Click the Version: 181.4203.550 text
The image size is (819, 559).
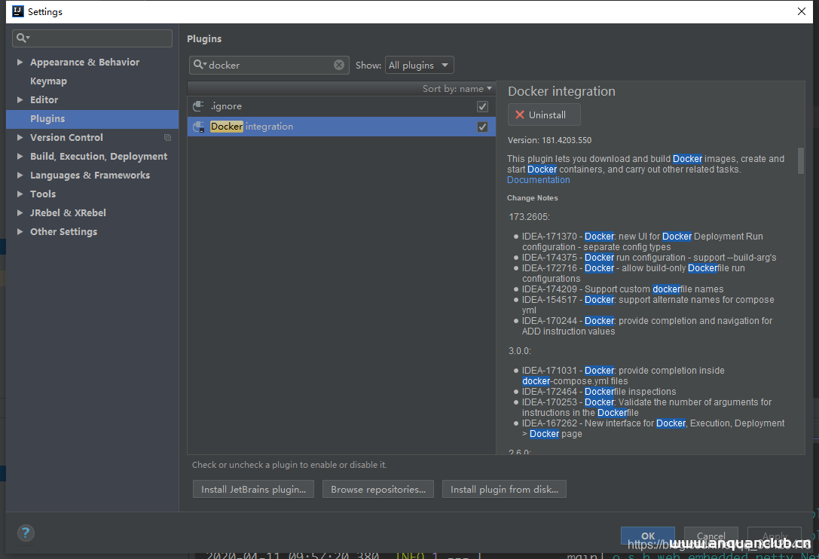549,140
